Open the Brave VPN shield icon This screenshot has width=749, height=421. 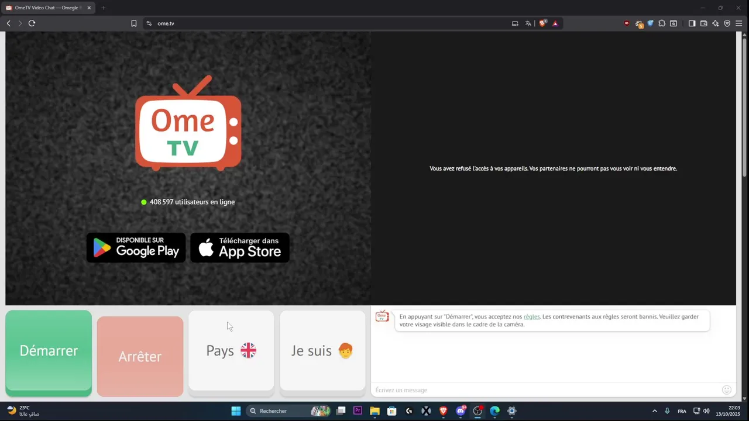click(x=727, y=23)
